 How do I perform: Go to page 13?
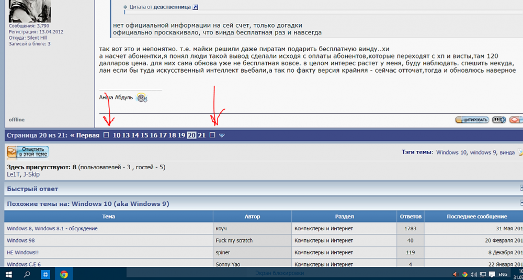point(126,135)
